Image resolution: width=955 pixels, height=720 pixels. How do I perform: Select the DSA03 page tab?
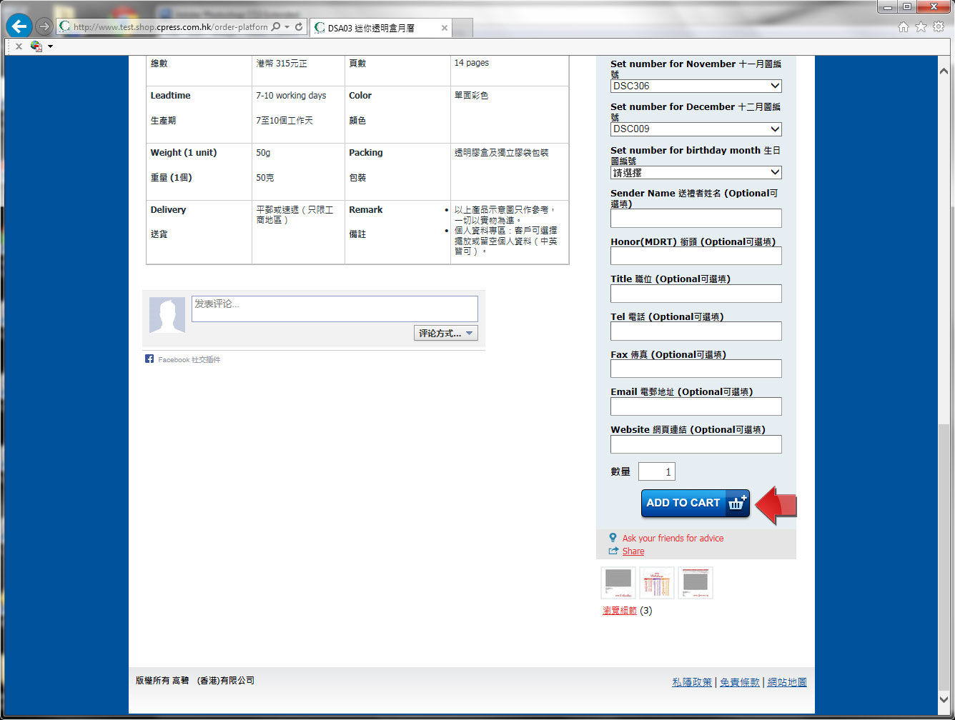pos(372,28)
